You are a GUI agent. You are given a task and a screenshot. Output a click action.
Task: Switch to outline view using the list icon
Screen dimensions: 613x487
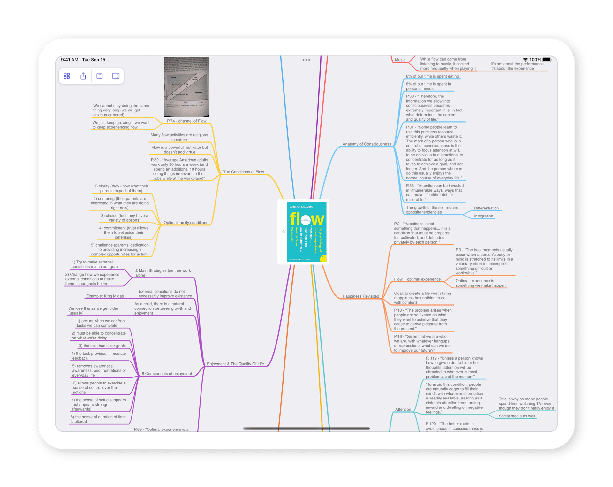pyautogui.click(x=100, y=76)
